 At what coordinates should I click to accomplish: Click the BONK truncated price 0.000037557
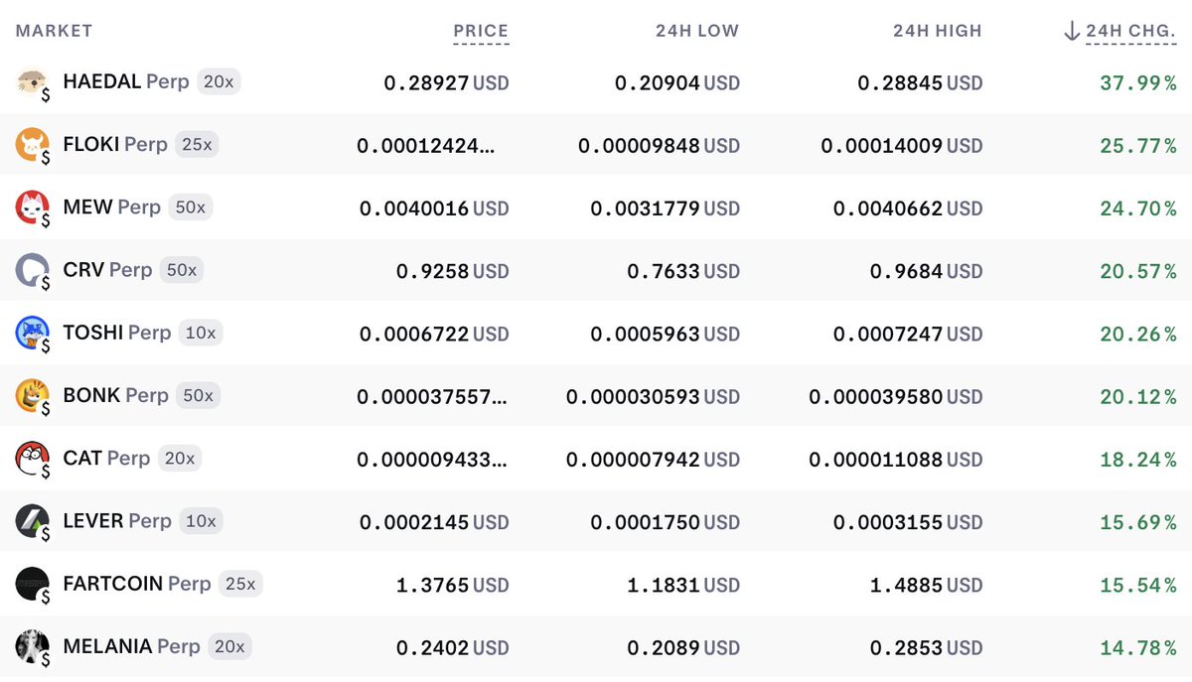click(433, 397)
